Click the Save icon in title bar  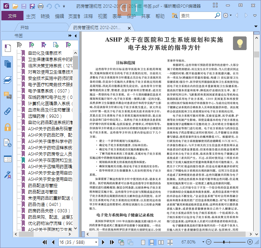click(23, 6)
